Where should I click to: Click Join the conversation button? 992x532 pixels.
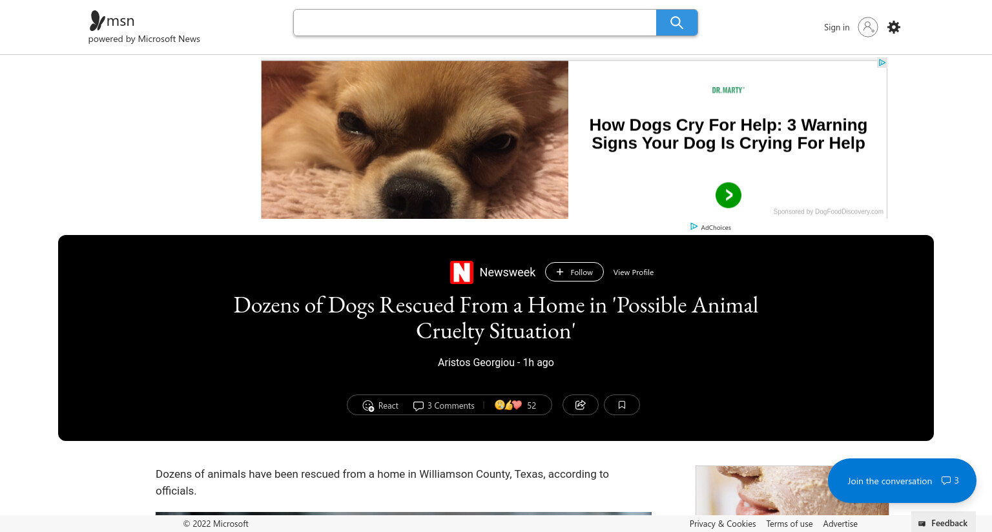[902, 480]
